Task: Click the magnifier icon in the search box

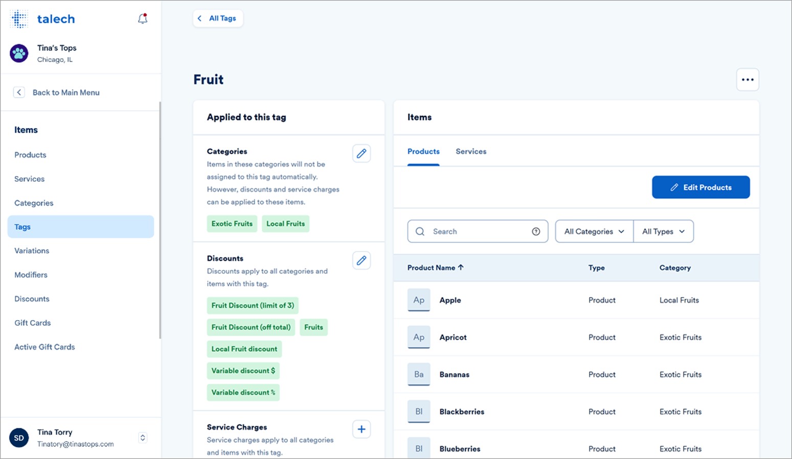Action: 420,231
